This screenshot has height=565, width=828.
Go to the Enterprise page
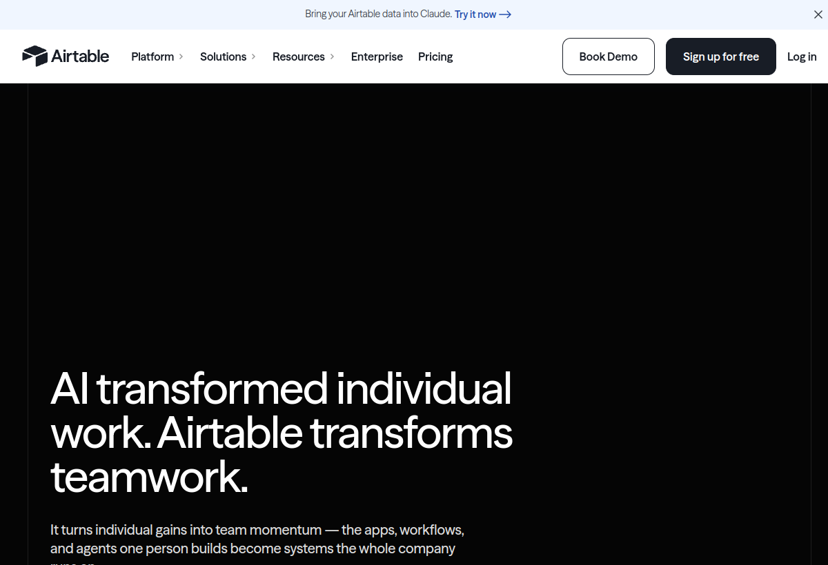pos(377,56)
